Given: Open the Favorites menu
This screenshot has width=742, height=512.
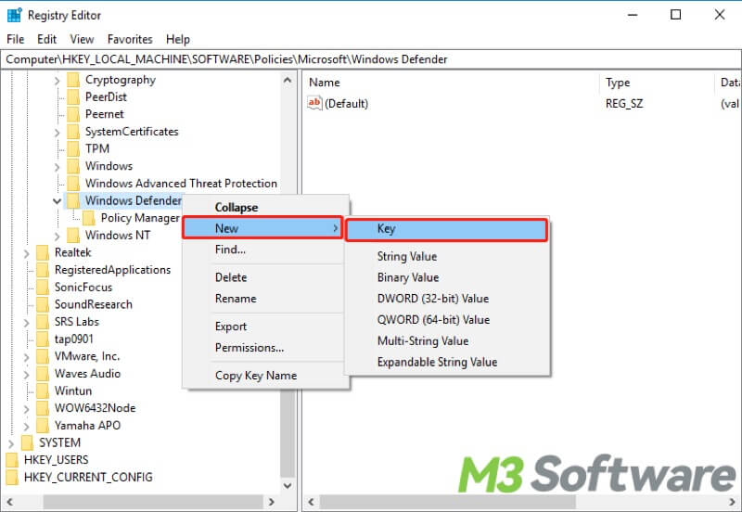Looking at the screenshot, I should 130,39.
